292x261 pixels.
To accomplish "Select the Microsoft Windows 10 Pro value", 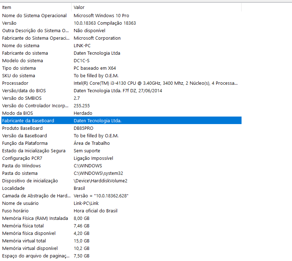I will [x=101, y=16].
